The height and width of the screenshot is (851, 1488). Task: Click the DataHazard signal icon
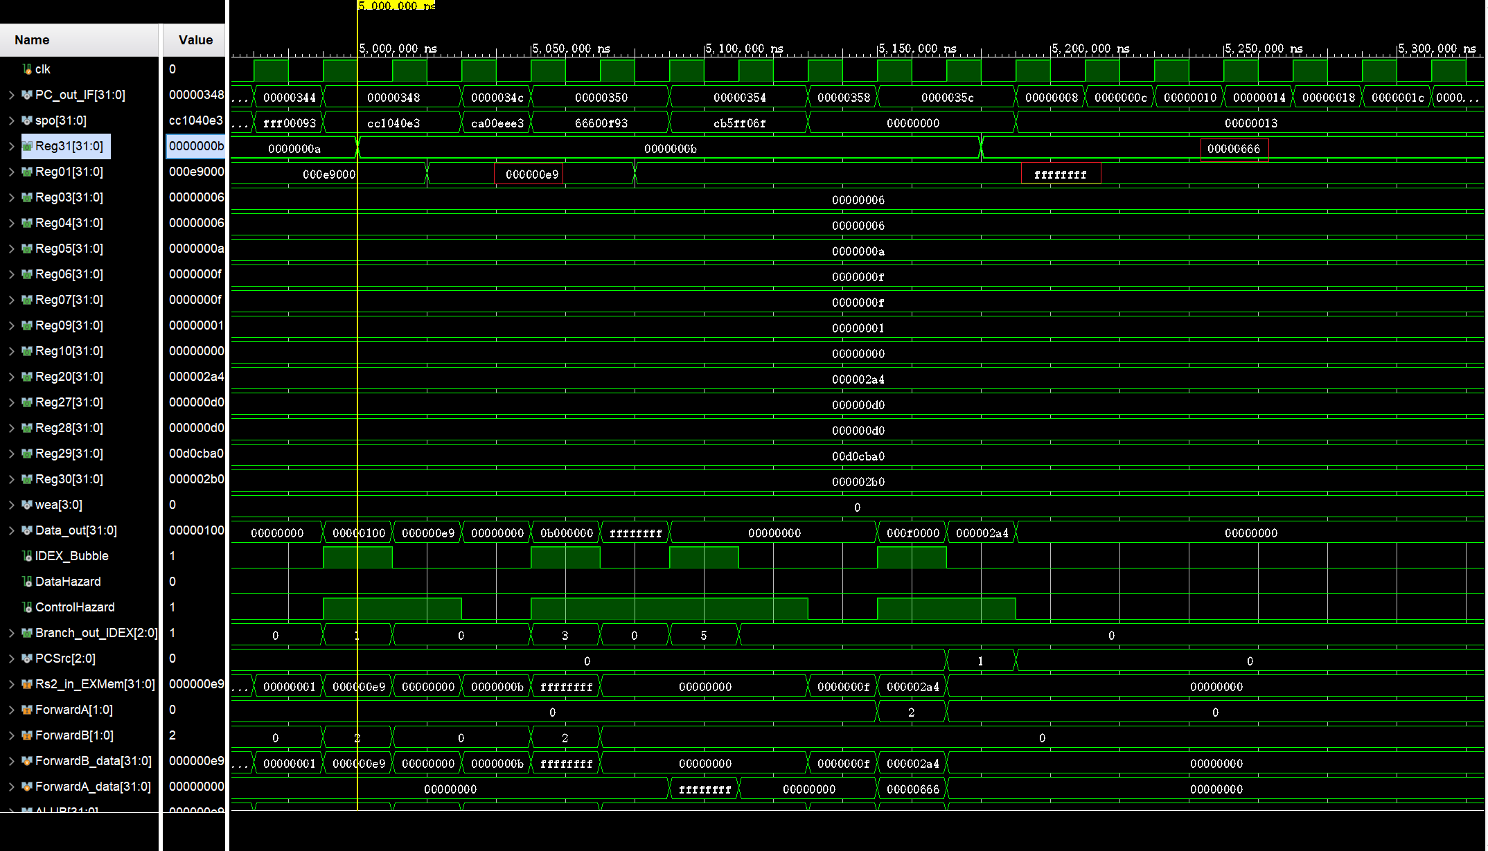[x=27, y=582]
